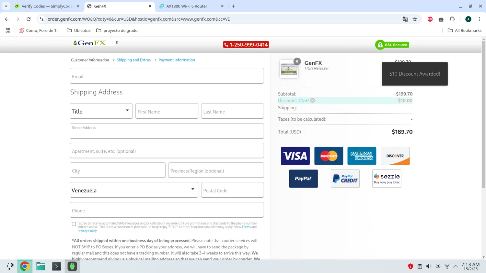Image resolution: width=486 pixels, height=273 pixels.
Task: Remove the 10off discount code
Action: (313, 101)
